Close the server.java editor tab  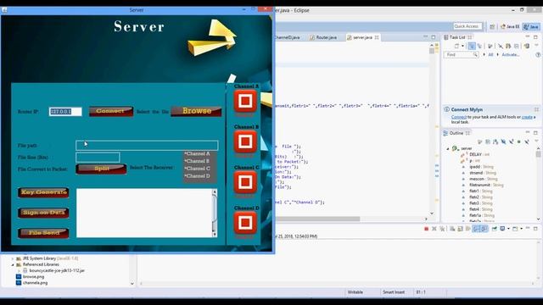[377, 37]
